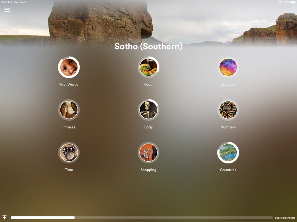The width and height of the screenshot is (297, 222).
Task: Select the Countries label
Action: coord(228,170)
